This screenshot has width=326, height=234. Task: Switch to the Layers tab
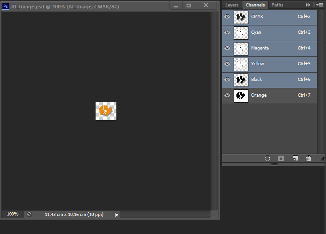(x=232, y=5)
